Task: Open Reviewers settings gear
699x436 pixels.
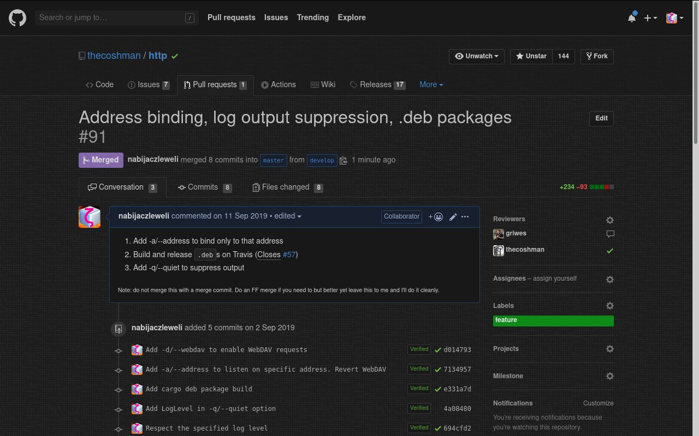Action: click(609, 220)
